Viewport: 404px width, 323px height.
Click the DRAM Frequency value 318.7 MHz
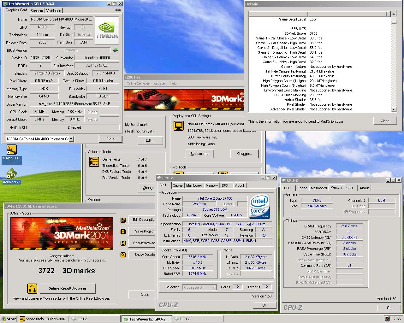point(349,226)
